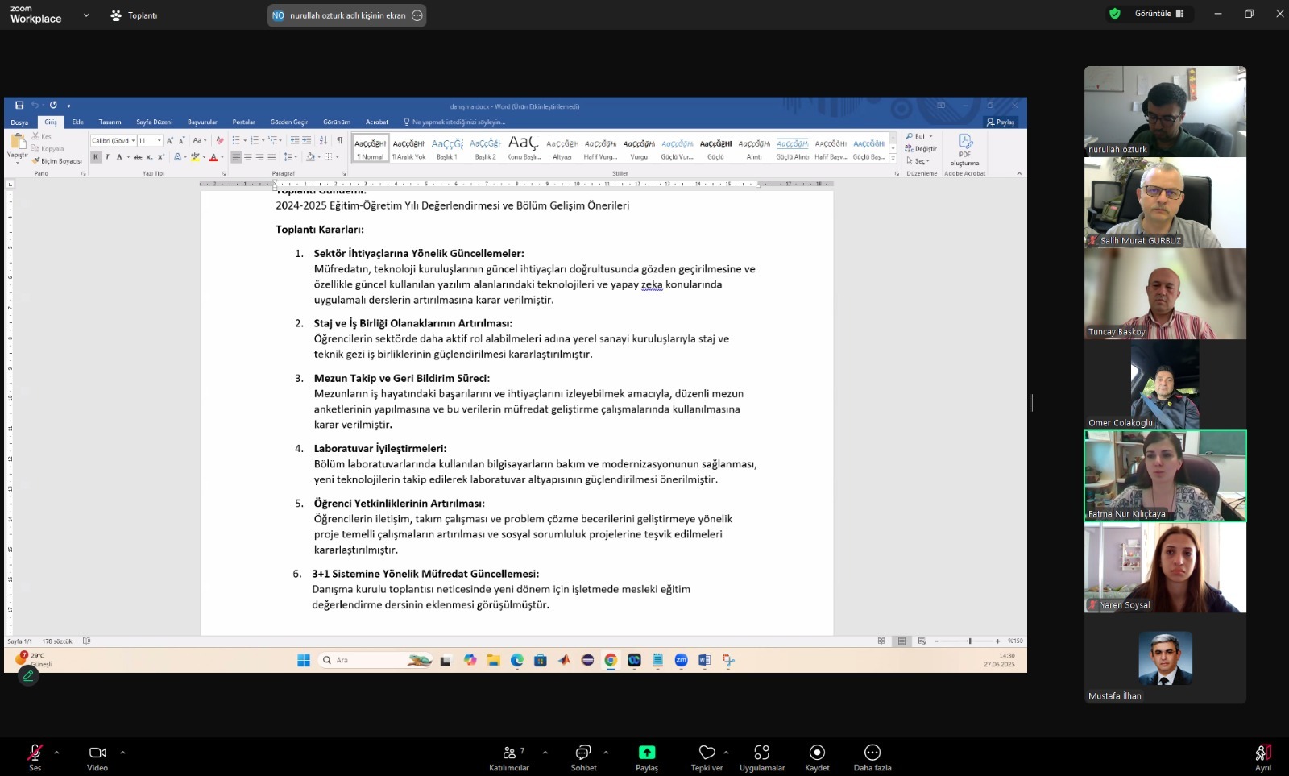
Task: Click the Chrome icon in shared taskbar
Action: coord(611,660)
